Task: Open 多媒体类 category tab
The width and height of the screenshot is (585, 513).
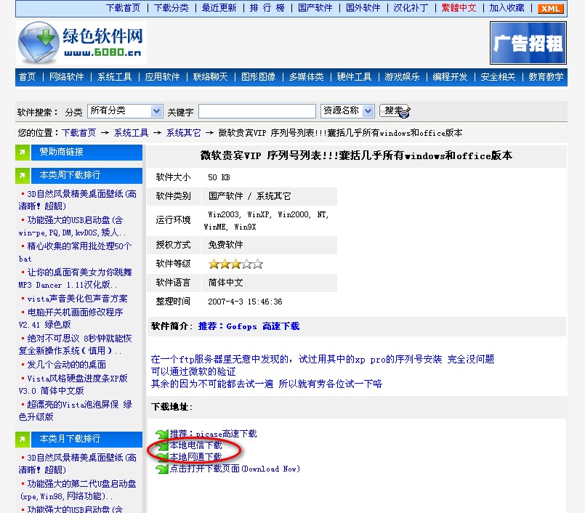Action: pos(306,77)
